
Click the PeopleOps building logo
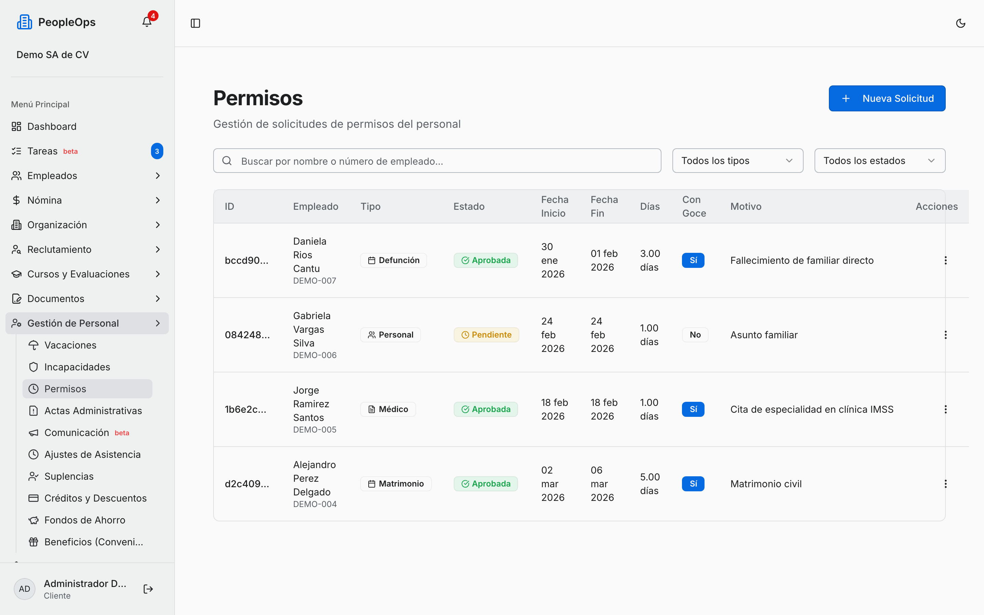click(24, 22)
